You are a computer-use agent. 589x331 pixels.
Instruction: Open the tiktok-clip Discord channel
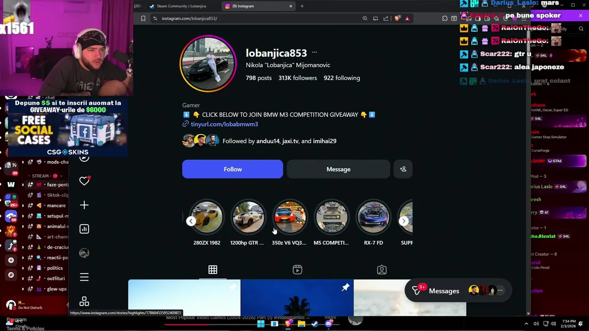tap(58, 195)
